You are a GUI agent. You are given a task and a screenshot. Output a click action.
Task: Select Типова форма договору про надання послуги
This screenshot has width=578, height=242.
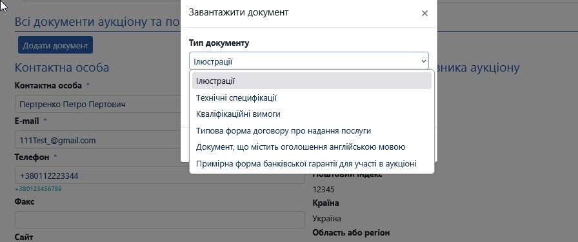click(312, 130)
